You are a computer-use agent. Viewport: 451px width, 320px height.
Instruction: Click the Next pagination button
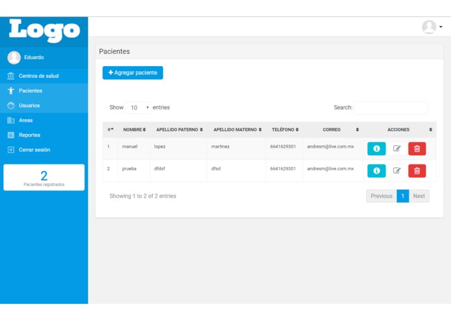(419, 196)
